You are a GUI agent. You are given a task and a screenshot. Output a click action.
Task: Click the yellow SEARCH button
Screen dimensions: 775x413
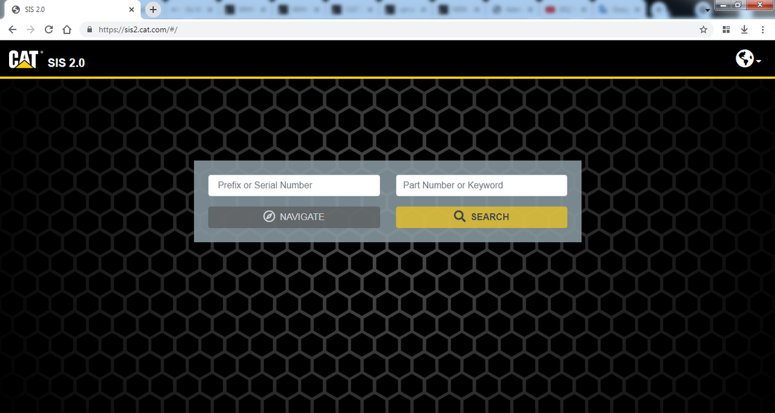pyautogui.click(x=481, y=217)
